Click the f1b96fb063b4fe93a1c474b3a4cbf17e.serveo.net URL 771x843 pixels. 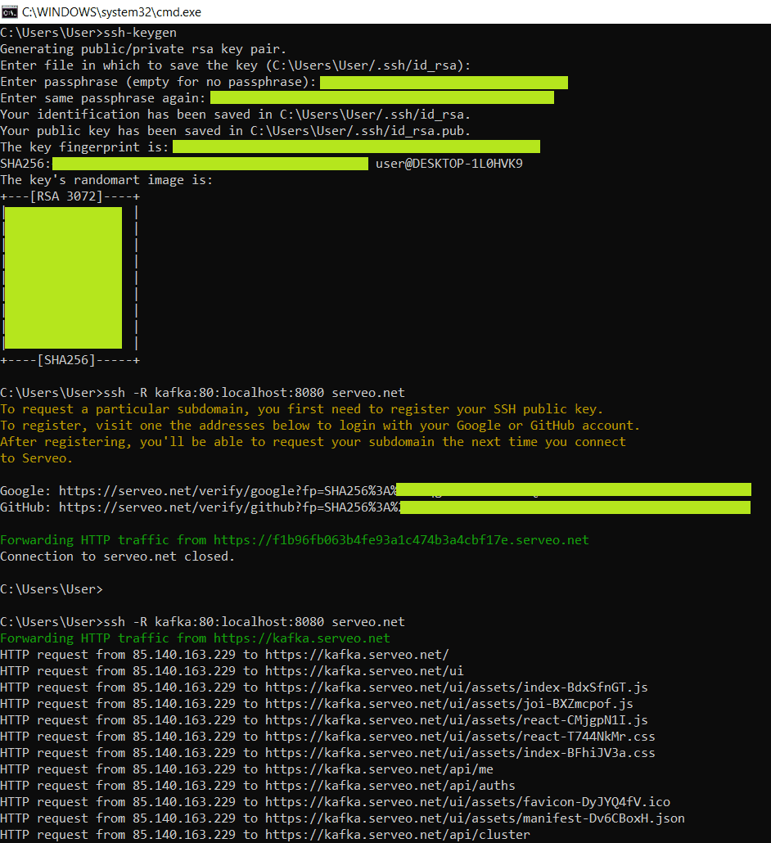(x=401, y=540)
